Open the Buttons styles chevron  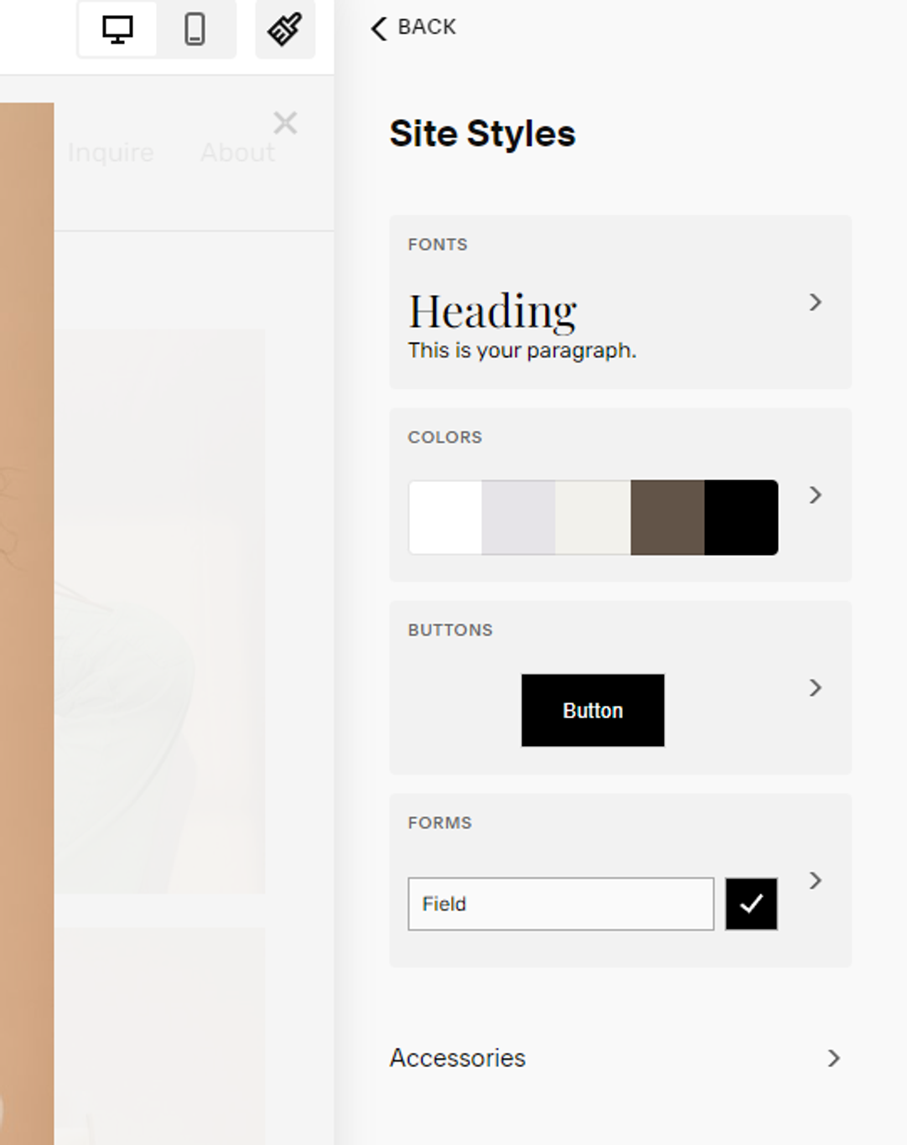[x=816, y=688]
